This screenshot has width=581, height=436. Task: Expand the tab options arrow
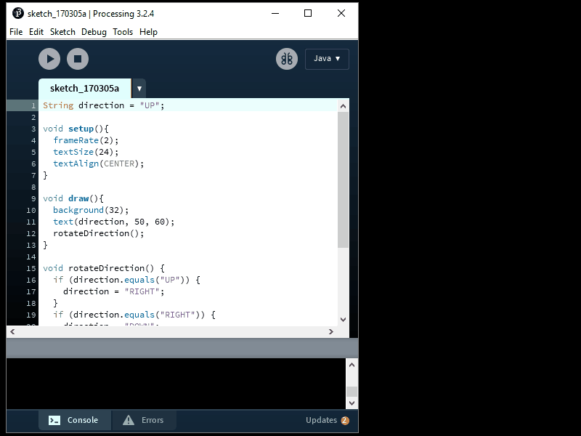(x=139, y=88)
